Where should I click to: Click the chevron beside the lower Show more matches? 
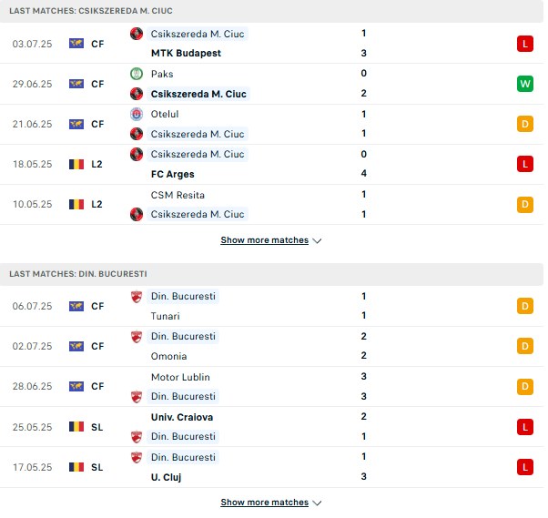pyautogui.click(x=317, y=503)
